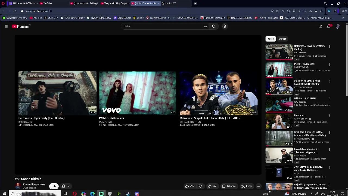Click the Liity join button
The image size is (348, 196).
(54, 186)
